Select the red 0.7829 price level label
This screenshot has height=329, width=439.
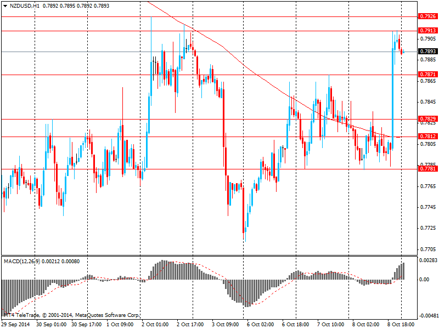pos(427,118)
